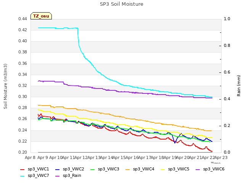Screen dimensions: 244x183
Task: Toggle the sp3_VWC2 legend entry
Action: pos(69,169)
